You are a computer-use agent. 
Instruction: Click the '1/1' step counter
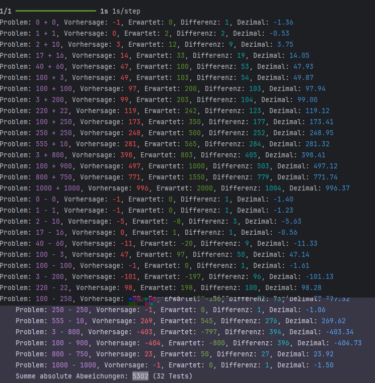coord(6,11)
